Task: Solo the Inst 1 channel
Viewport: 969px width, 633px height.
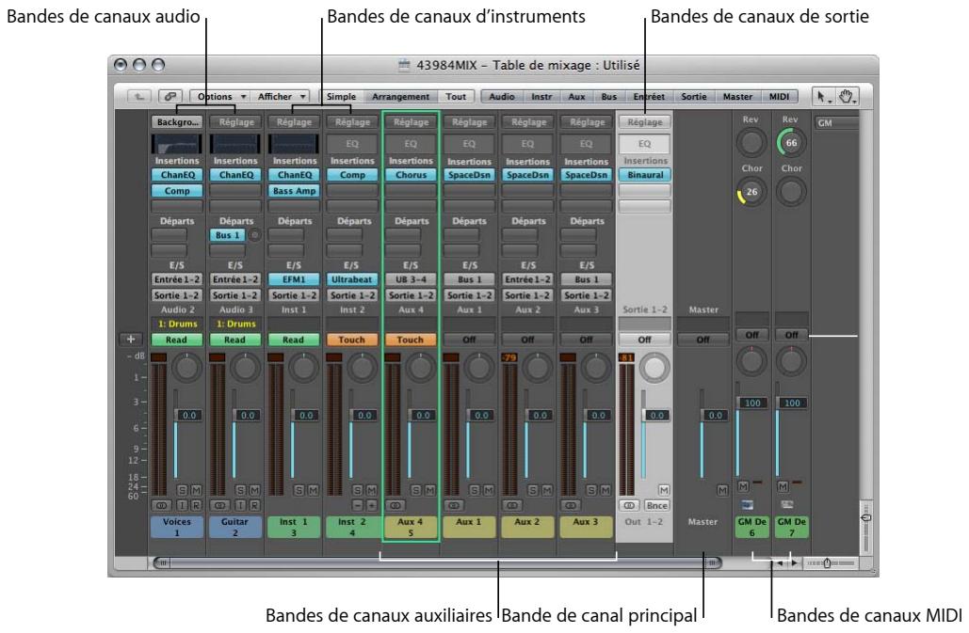Action: point(299,490)
